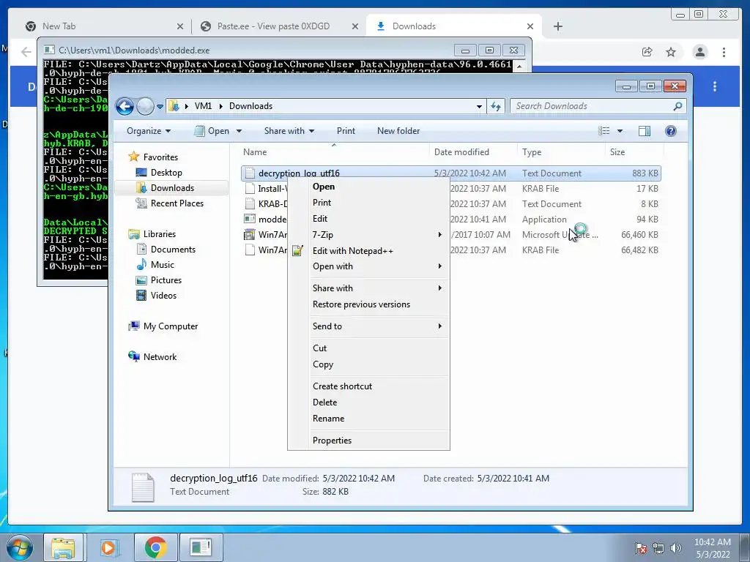Open the Share with toolbar dropdown
Screen dimensions: 750x562
289,131
